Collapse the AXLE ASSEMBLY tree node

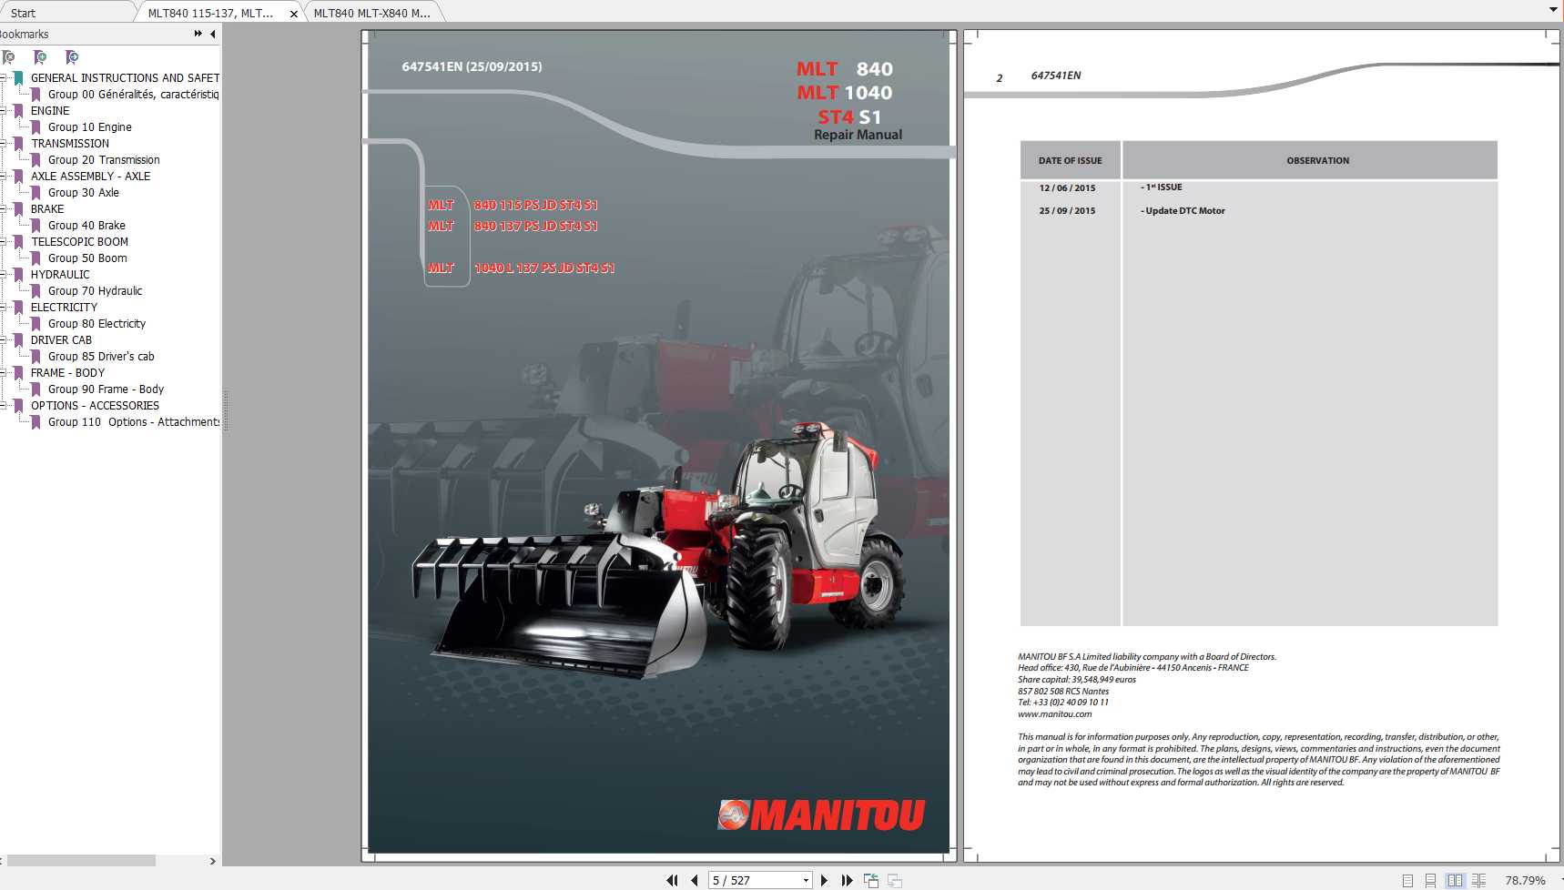coord(3,177)
